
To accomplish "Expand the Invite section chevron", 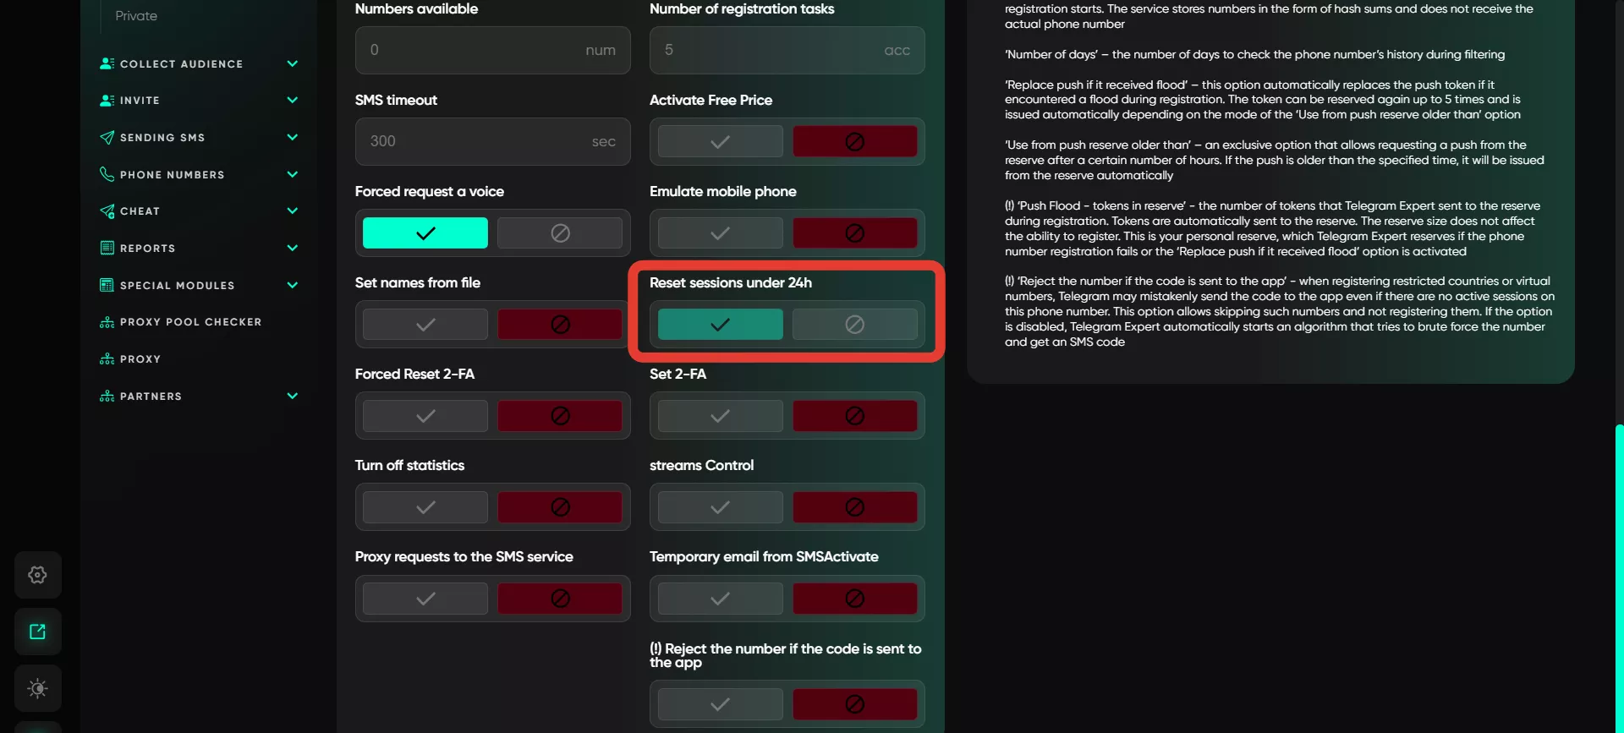I will coord(293,100).
